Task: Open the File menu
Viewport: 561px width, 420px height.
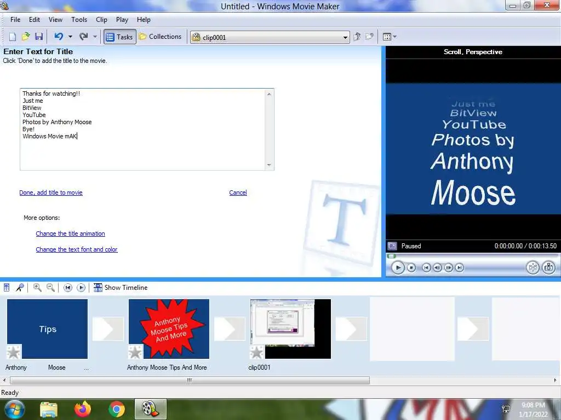Action: point(15,20)
